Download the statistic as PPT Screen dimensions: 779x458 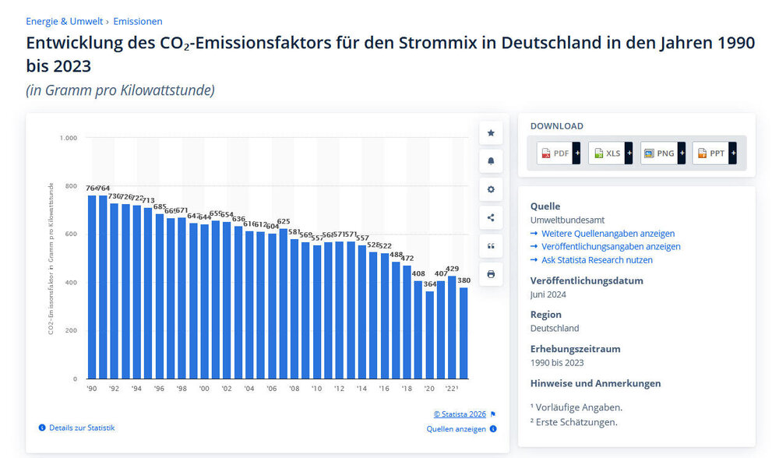(x=710, y=153)
